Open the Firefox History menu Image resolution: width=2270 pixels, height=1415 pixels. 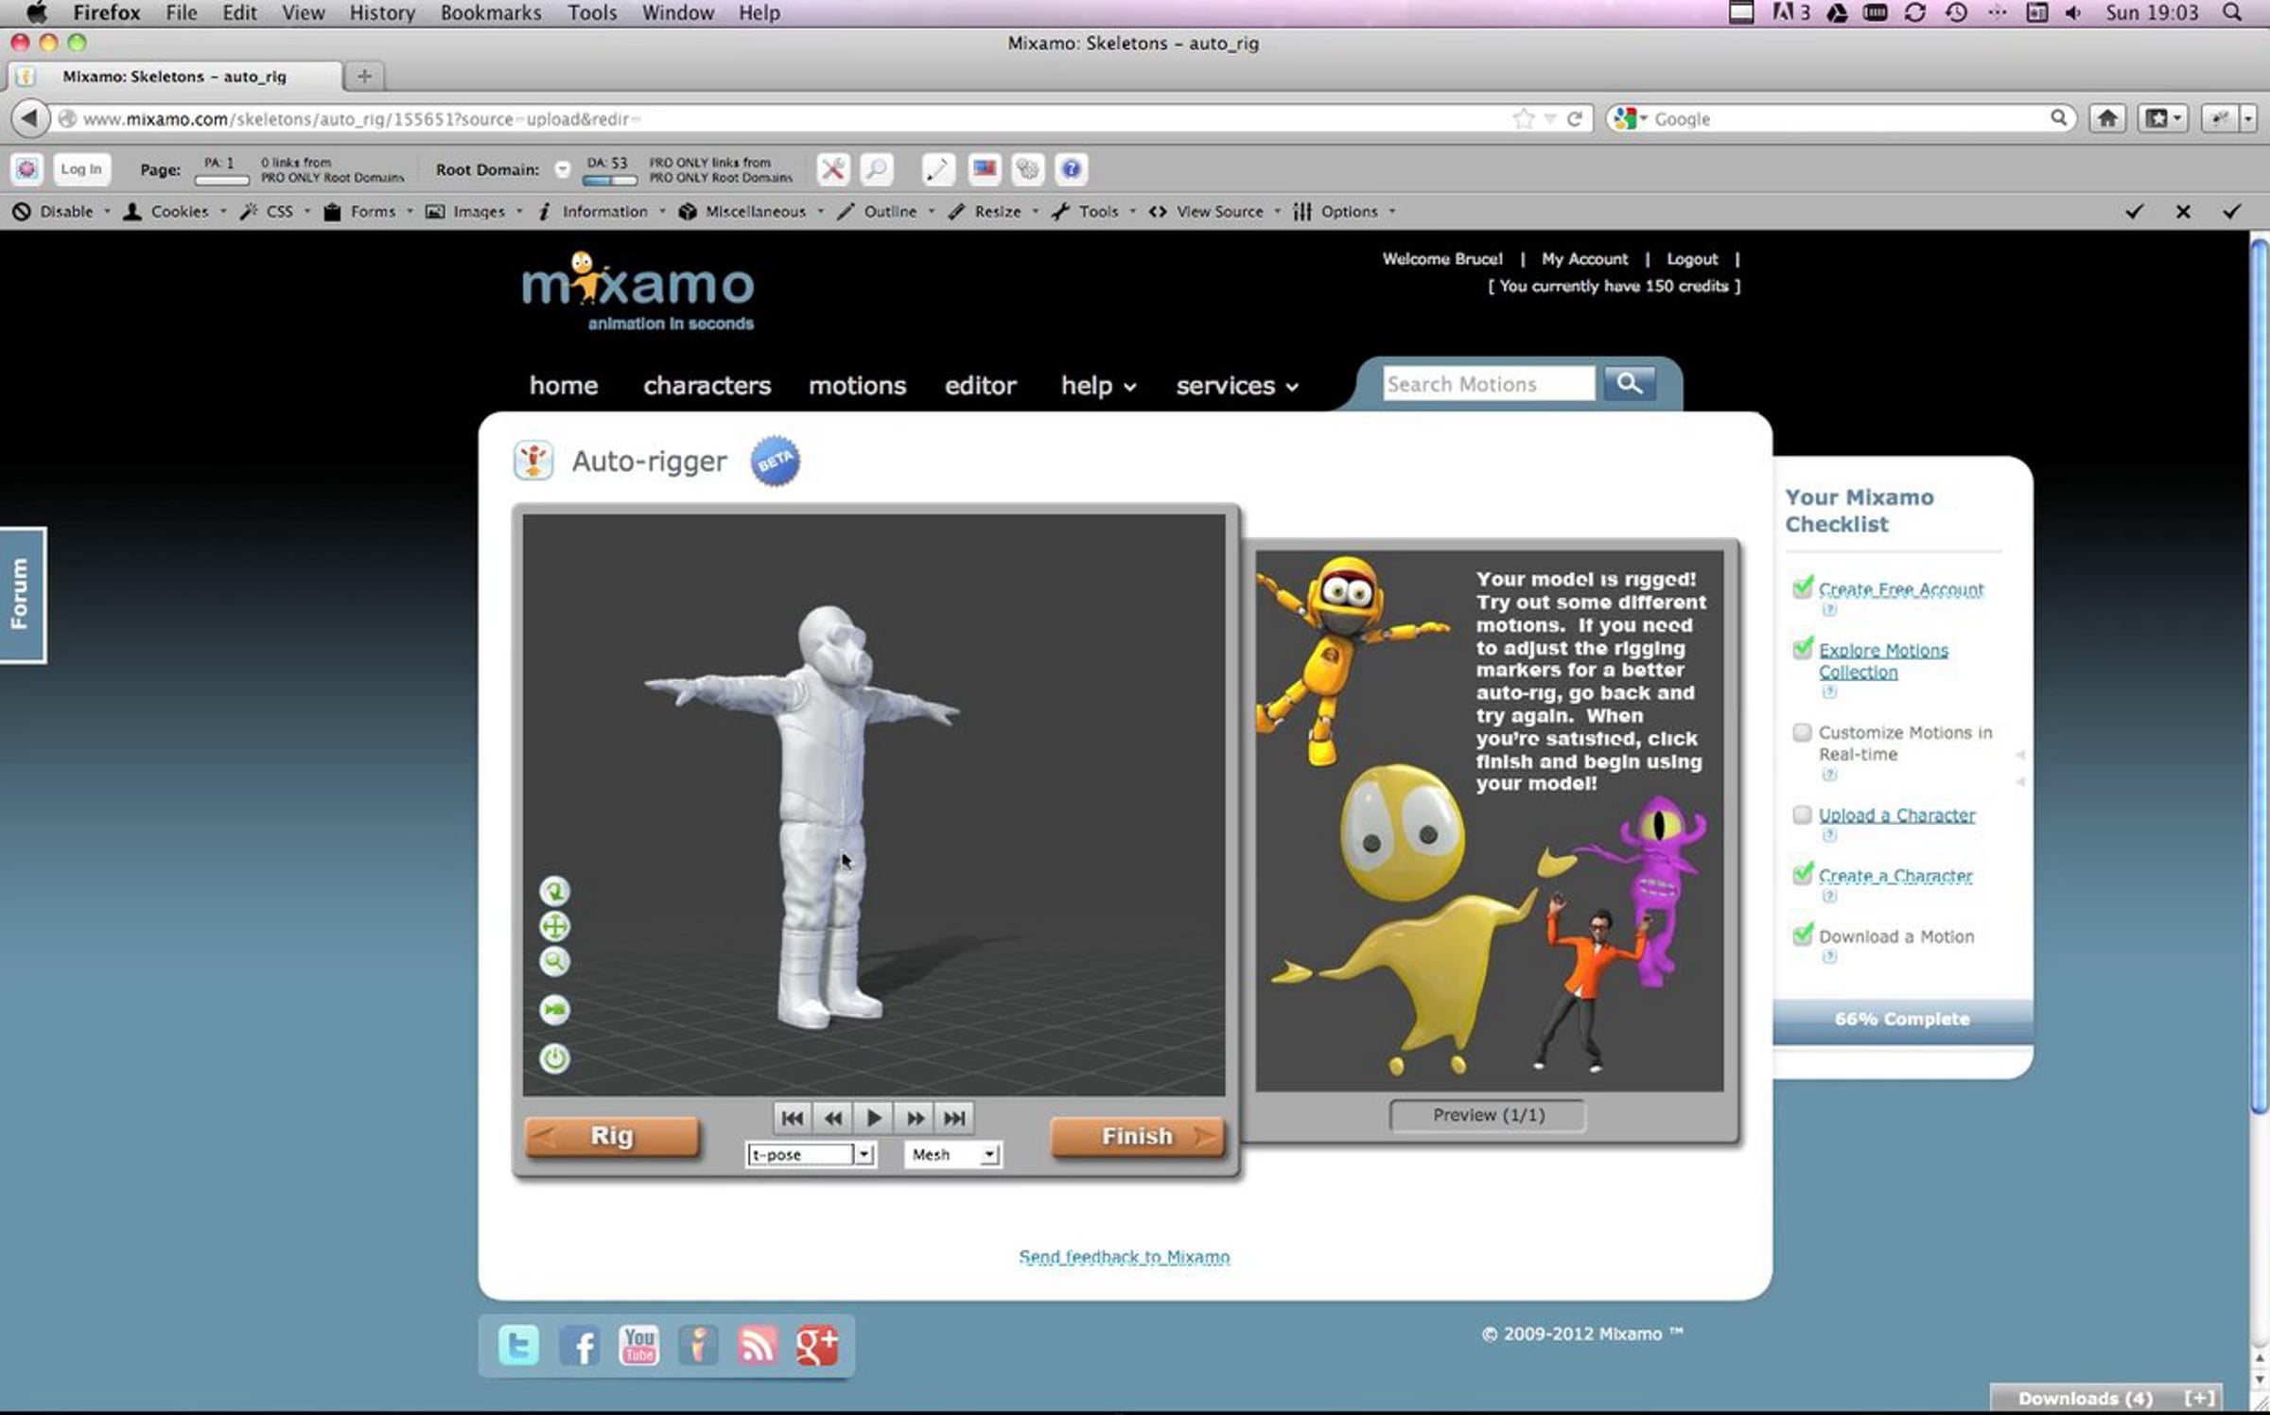click(382, 13)
